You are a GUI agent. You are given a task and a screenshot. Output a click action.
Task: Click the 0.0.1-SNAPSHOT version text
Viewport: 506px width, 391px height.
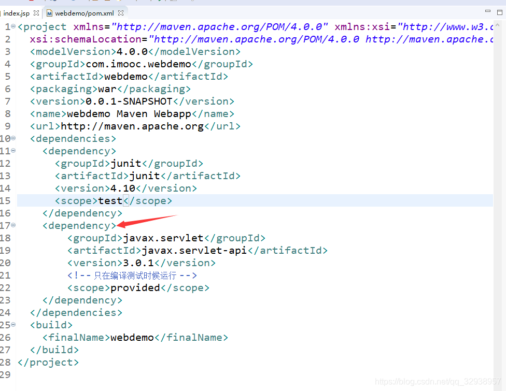[x=129, y=101]
